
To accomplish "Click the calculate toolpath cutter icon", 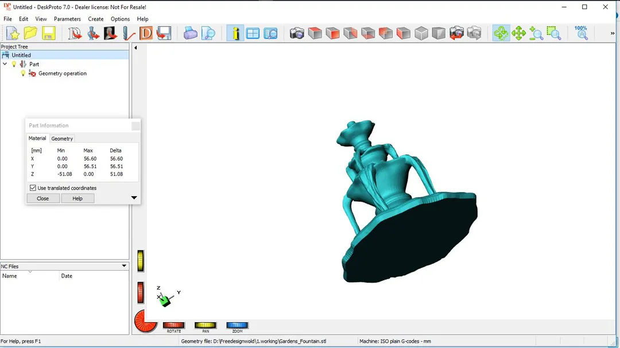I will point(129,33).
